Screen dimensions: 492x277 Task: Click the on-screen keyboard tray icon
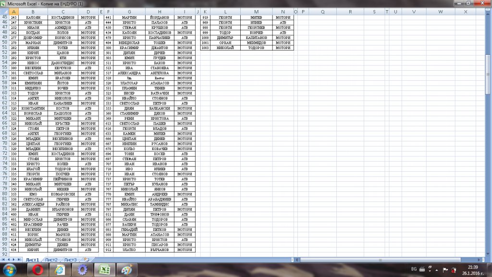pos(422,269)
